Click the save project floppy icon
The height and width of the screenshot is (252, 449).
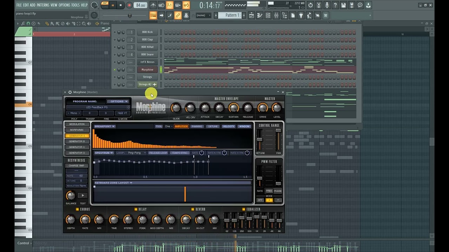(x=343, y=5)
